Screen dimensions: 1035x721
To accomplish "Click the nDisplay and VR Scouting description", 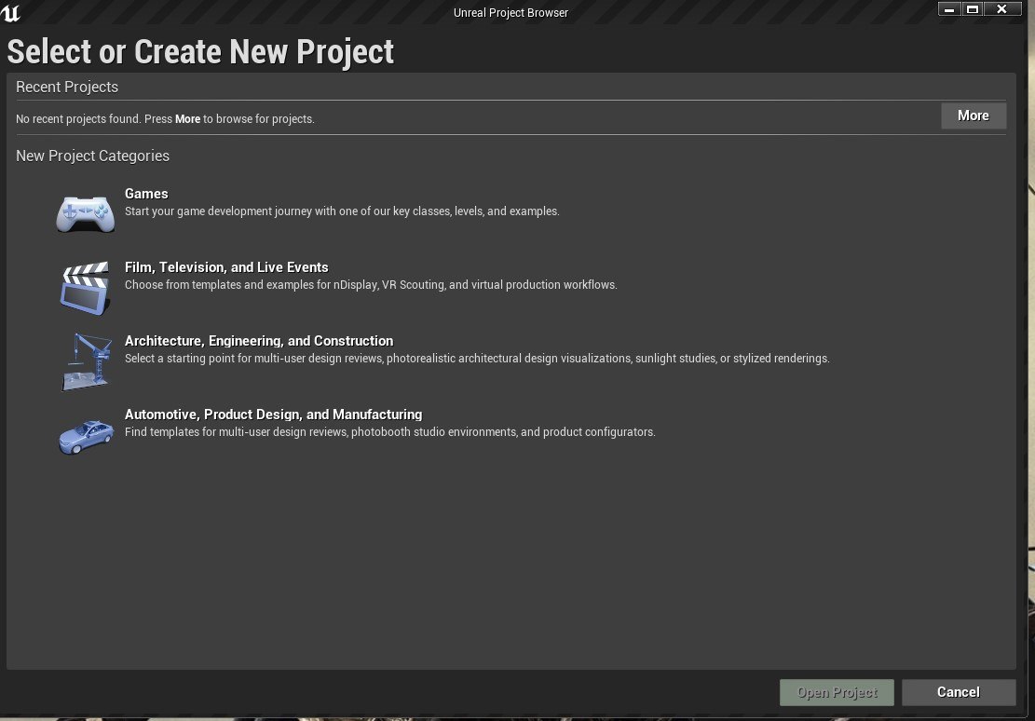I will [371, 284].
